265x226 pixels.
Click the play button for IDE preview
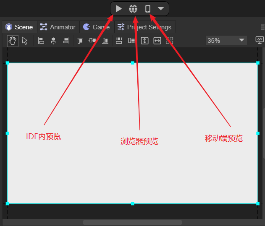(x=119, y=9)
